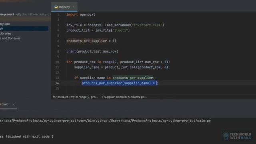Click line number 10 in gutter
256x144 pixels.
coord(57,62)
